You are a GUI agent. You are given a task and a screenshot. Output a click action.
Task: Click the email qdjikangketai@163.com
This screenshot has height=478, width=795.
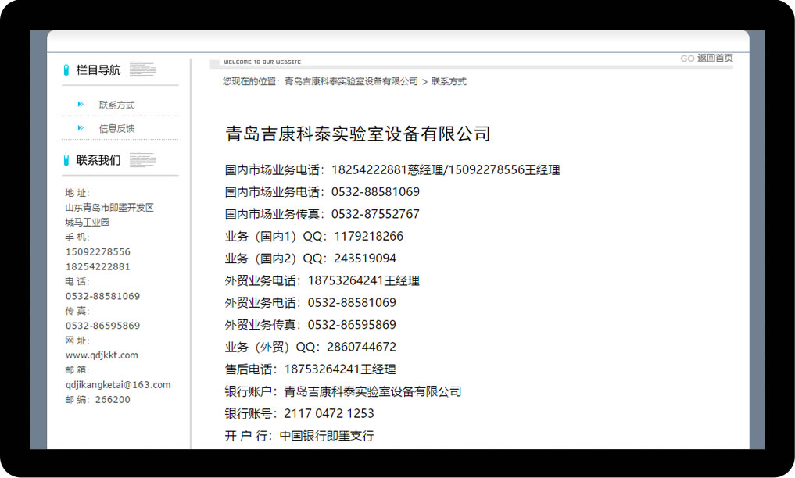[x=117, y=384]
